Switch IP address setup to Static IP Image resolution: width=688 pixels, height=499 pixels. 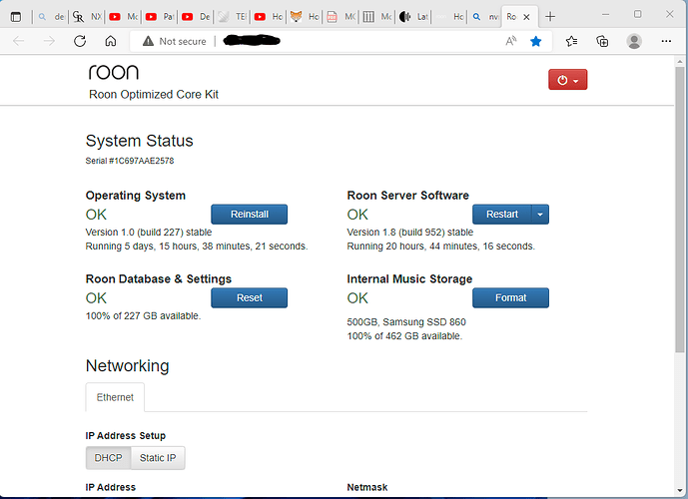point(159,458)
